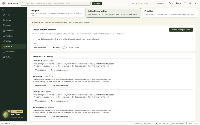The width and height of the screenshot is (200, 125).
Task: Click the 'Wed 28 Oct 9:28 PM' clock
Action: [140, 3]
